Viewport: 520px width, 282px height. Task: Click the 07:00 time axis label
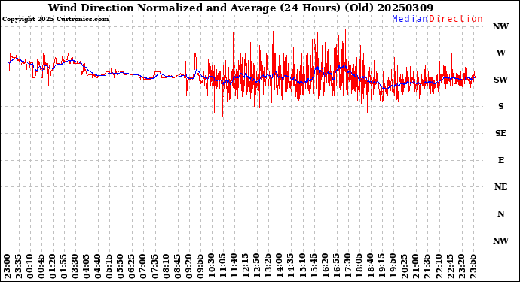pos(143,267)
